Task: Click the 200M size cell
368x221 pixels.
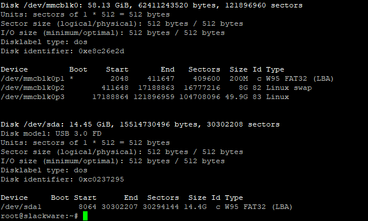Action: point(239,78)
